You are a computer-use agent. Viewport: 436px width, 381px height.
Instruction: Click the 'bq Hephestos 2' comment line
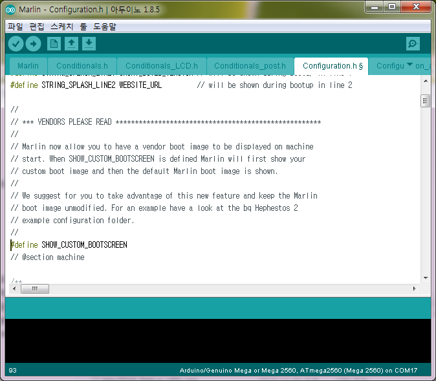[x=155, y=208]
